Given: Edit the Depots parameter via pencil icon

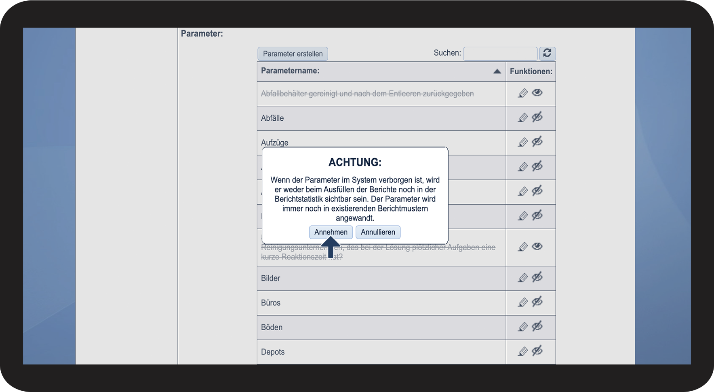Looking at the screenshot, I should tap(523, 352).
